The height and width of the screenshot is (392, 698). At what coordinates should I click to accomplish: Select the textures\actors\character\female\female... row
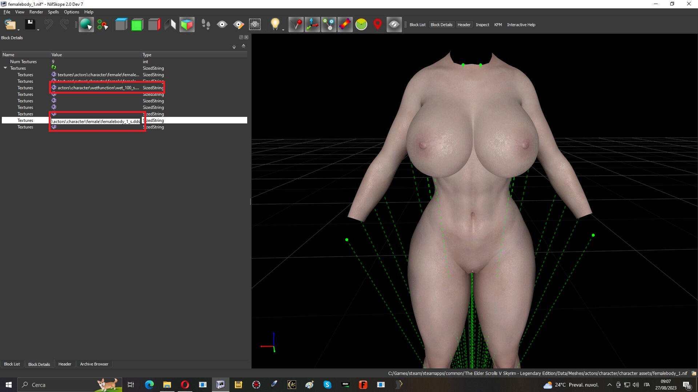124,75
